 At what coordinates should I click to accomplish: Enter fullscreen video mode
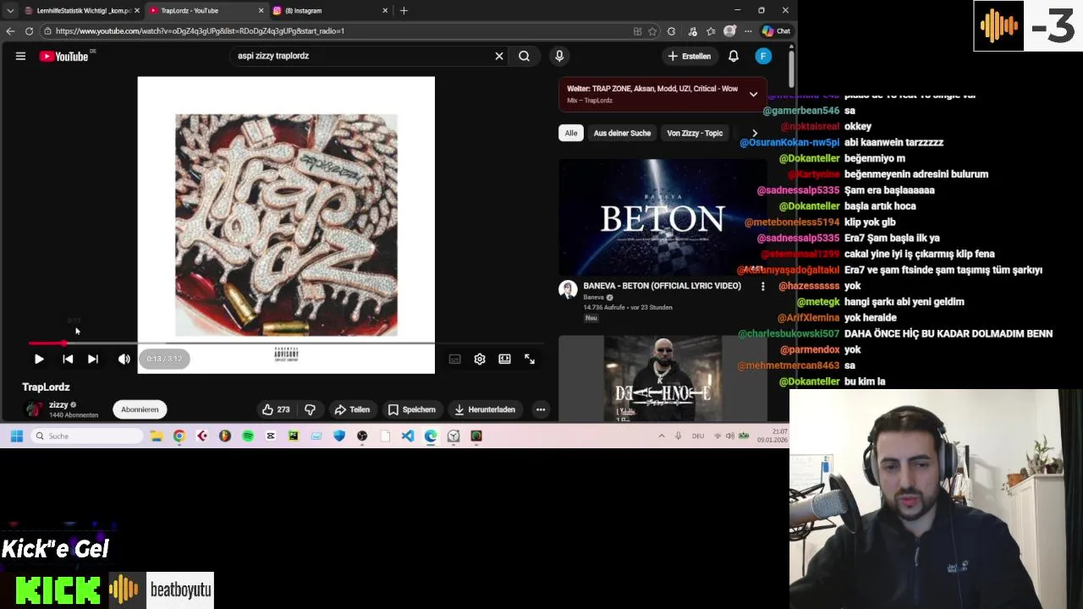530,359
